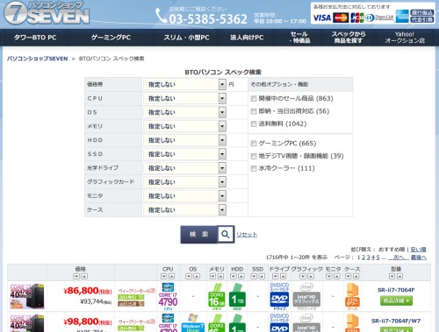
Task: Click the down sort arrow under CPU column
Action: 164,276
